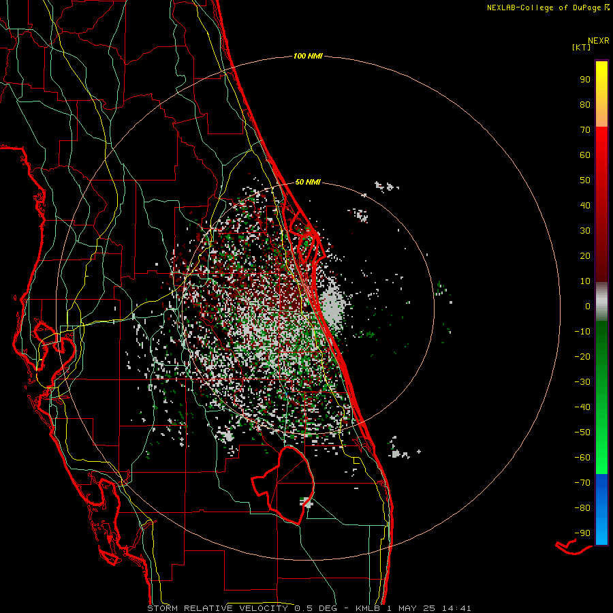Click the 1 MAY 25 date text

[x=411, y=608]
